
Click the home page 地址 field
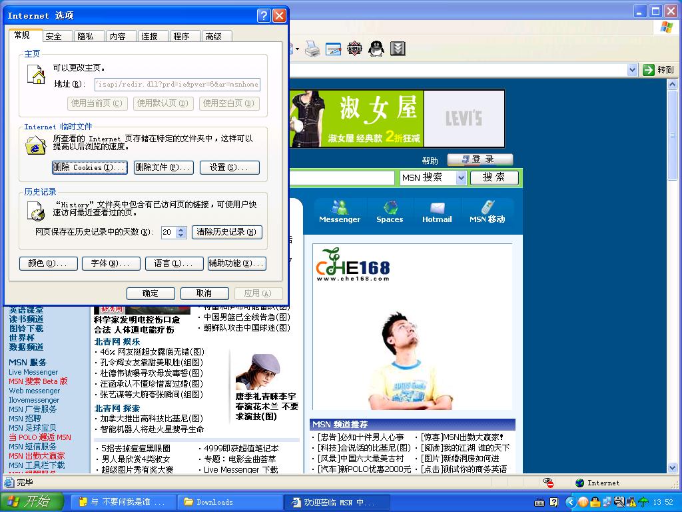177,85
